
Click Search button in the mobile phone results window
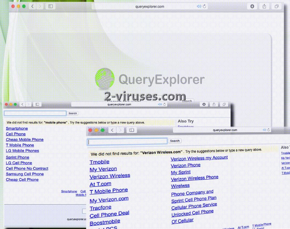click(x=73, y=113)
